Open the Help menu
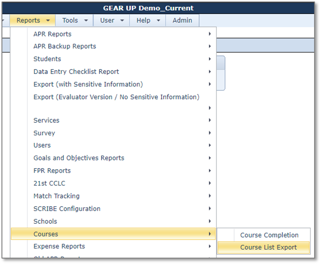The width and height of the screenshot is (321, 264). tap(148, 20)
